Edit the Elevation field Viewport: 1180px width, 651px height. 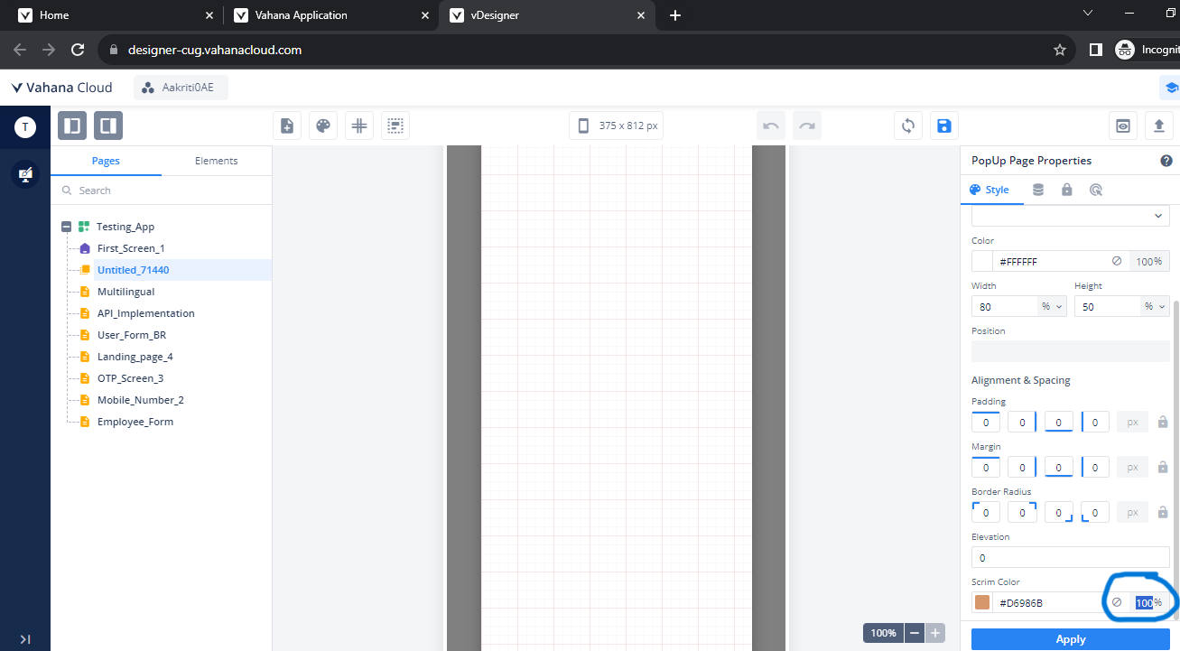(1070, 557)
